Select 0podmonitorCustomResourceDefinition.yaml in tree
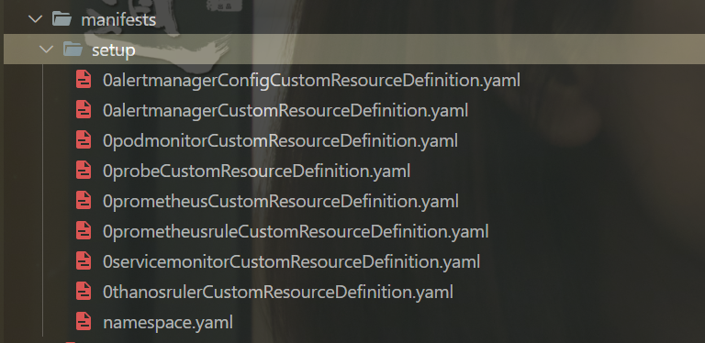The height and width of the screenshot is (343, 705). click(x=280, y=141)
